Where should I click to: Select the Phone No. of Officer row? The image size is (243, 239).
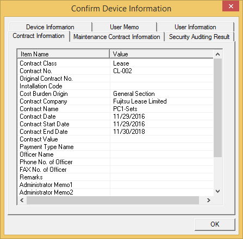(115, 162)
